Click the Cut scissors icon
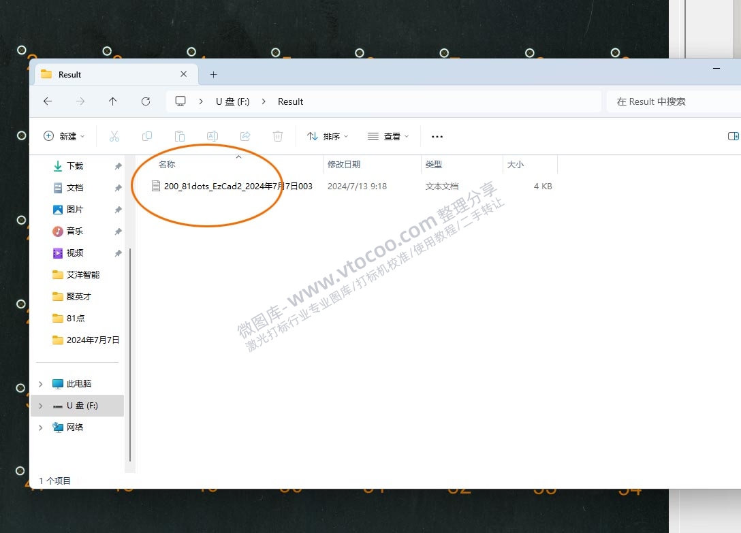This screenshot has width=741, height=533. click(114, 136)
